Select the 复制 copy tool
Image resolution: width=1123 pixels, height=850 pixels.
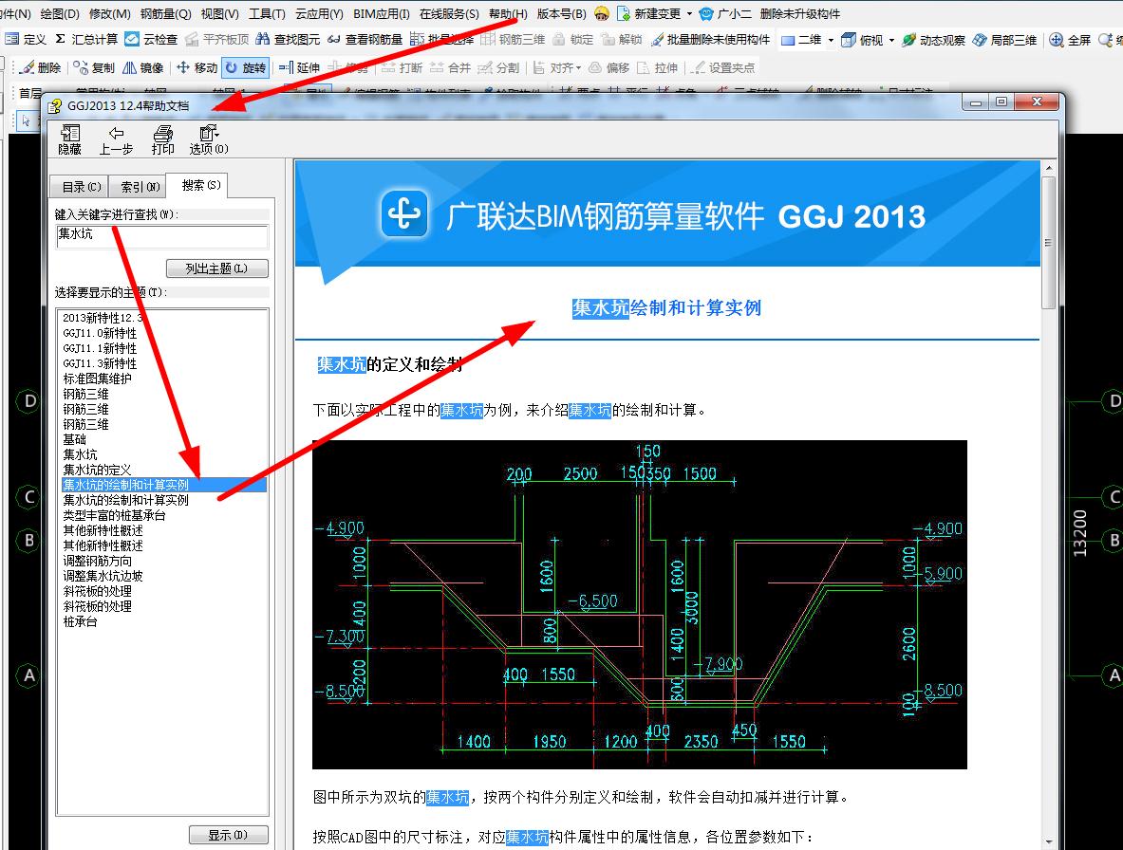[94, 67]
